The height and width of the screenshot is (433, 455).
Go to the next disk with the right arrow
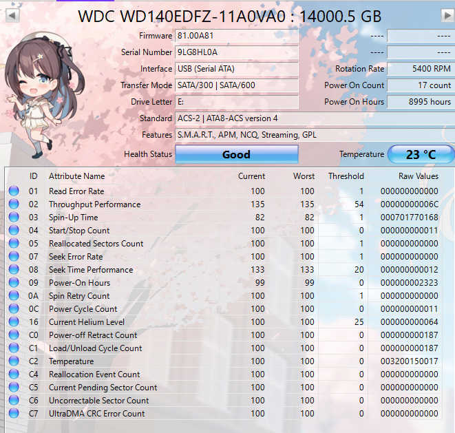[447, 15]
